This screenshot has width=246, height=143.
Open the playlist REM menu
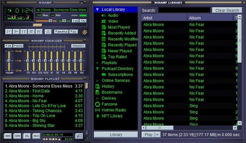pyautogui.click(x=18, y=136)
